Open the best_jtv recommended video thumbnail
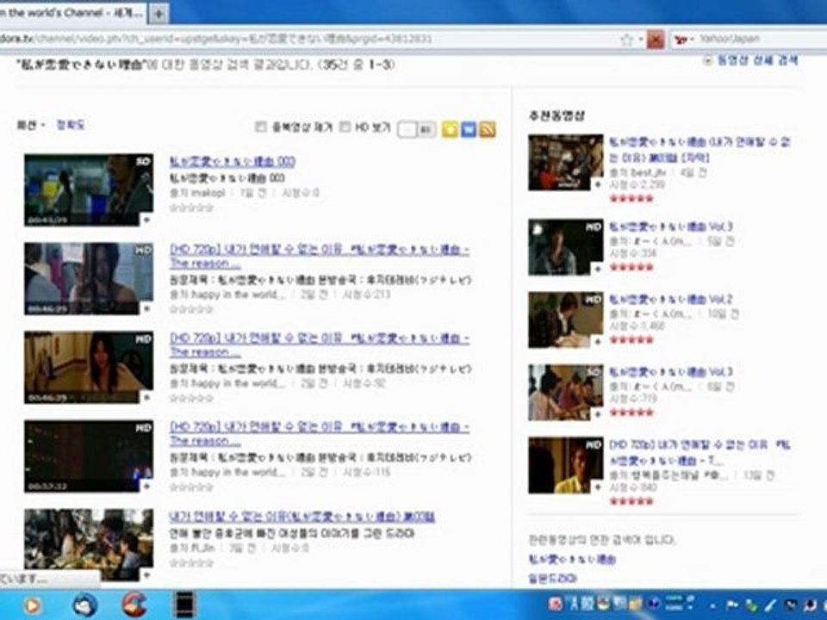Screen dimensions: 827x620 coord(565,163)
